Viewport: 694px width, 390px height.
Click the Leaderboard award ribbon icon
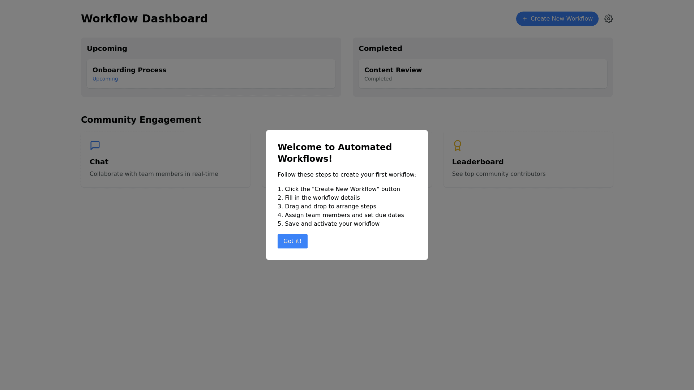pyautogui.click(x=458, y=146)
